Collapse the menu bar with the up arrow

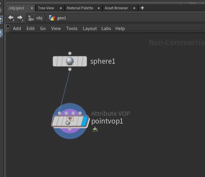point(8,26)
